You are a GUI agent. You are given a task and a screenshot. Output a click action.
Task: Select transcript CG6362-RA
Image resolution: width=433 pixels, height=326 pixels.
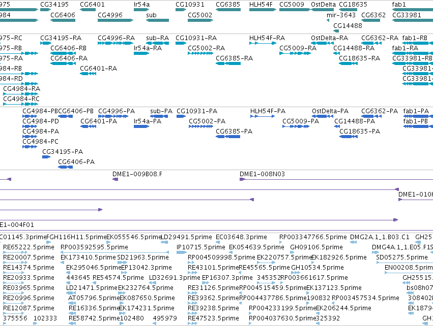pos(371,43)
